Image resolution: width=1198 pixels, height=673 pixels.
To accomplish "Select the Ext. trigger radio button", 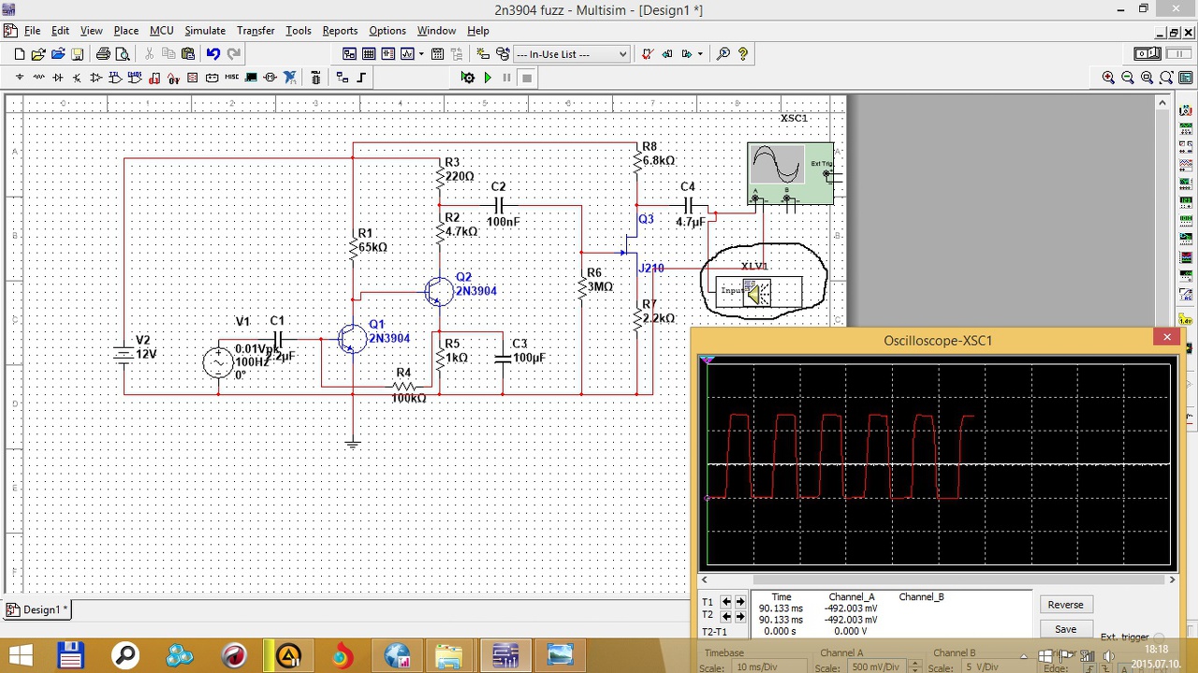I will [1159, 637].
